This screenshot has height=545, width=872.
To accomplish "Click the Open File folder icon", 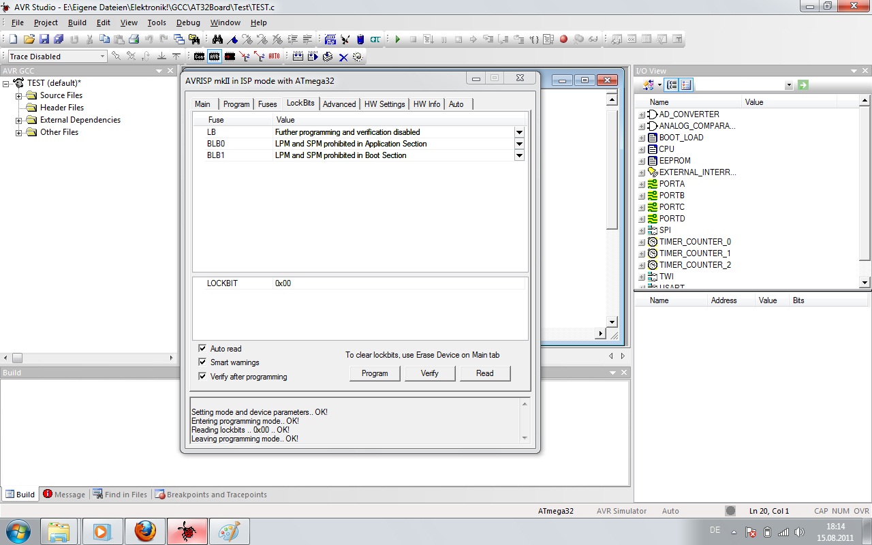I will pyautogui.click(x=29, y=40).
